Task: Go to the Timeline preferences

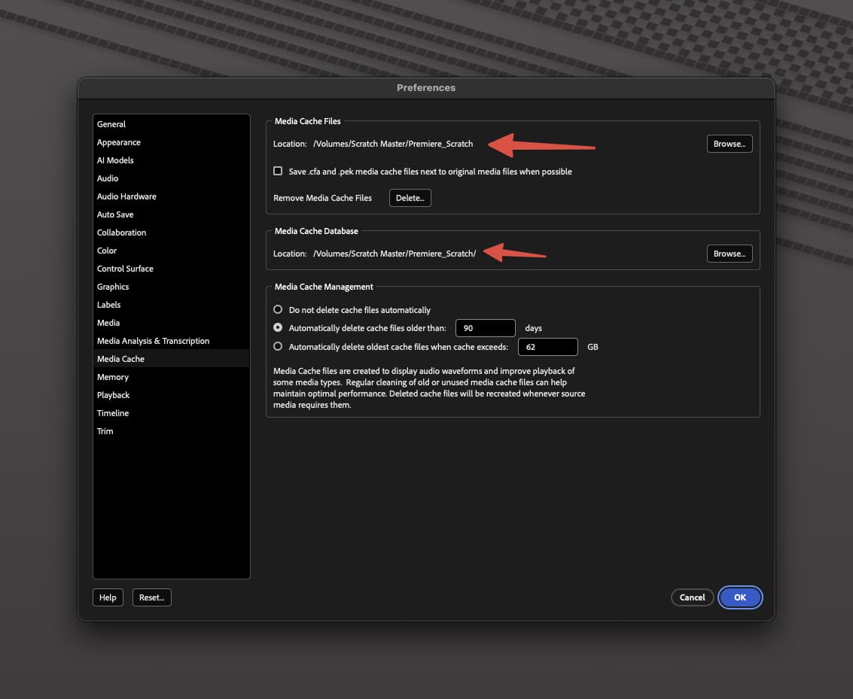Action: (113, 413)
